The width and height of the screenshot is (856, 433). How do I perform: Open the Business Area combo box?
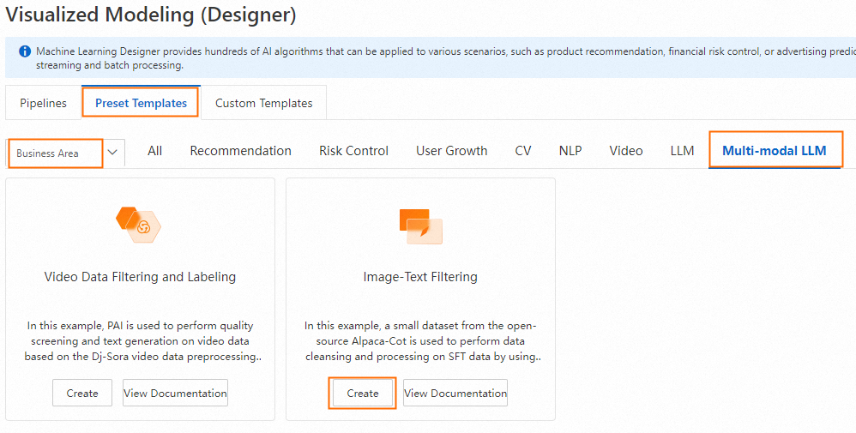tap(57, 153)
